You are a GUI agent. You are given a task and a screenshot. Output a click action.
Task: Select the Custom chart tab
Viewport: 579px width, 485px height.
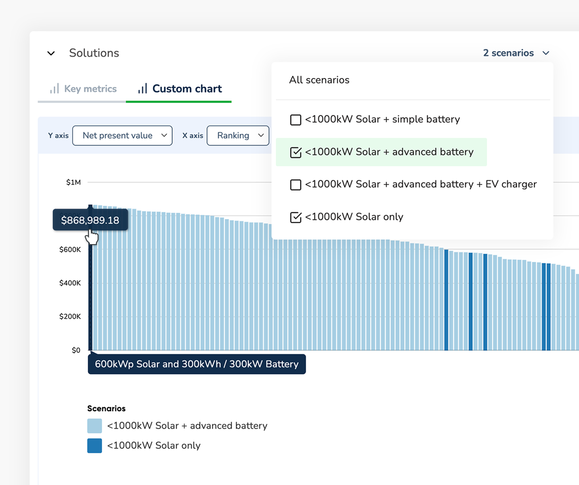click(x=187, y=89)
